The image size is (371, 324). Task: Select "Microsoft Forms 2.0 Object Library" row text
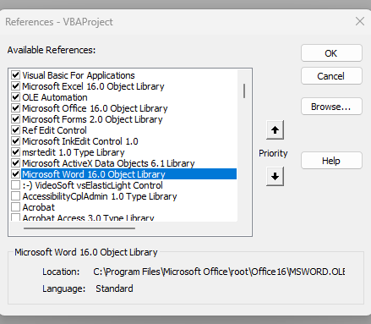(92, 119)
